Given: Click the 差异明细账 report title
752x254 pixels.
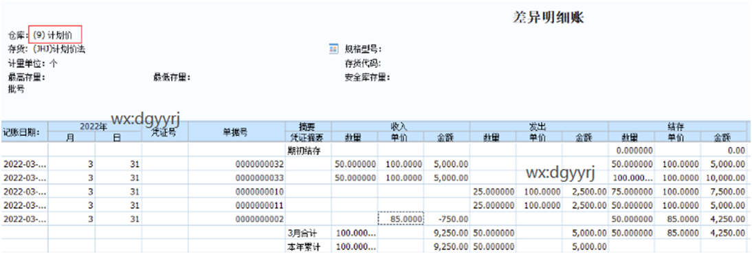Looking at the screenshot, I should coord(548,18).
